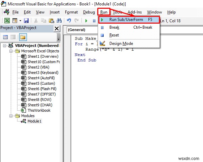
Task: Open the Format menu
Action: [x=71, y=12]
